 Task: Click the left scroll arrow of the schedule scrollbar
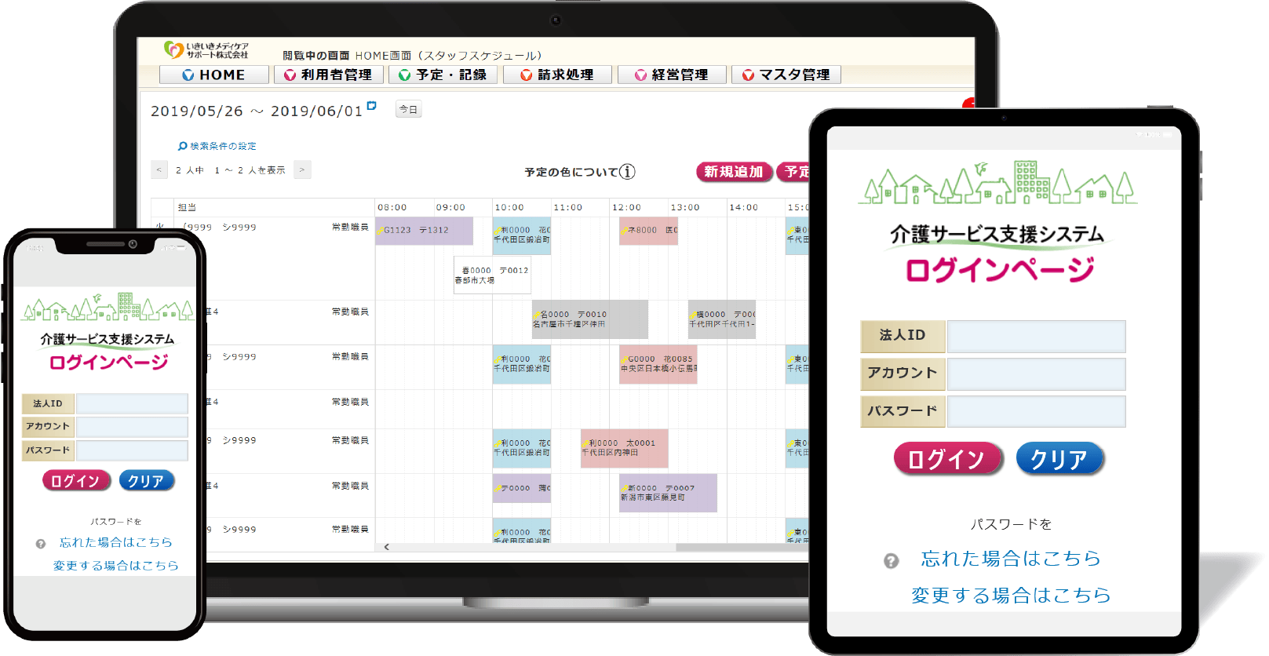(x=386, y=547)
